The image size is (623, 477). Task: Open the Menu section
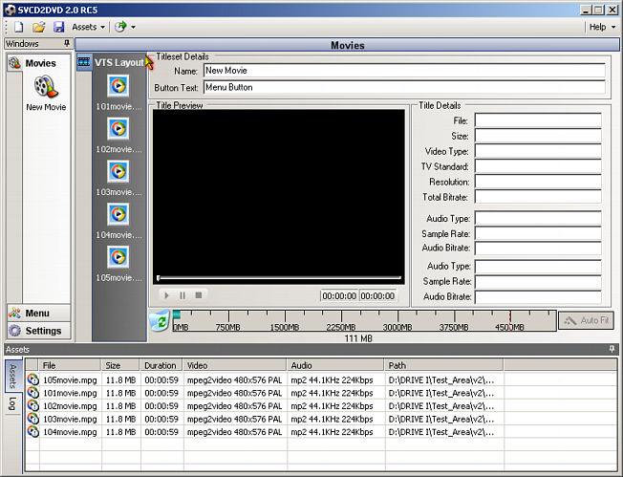click(38, 314)
